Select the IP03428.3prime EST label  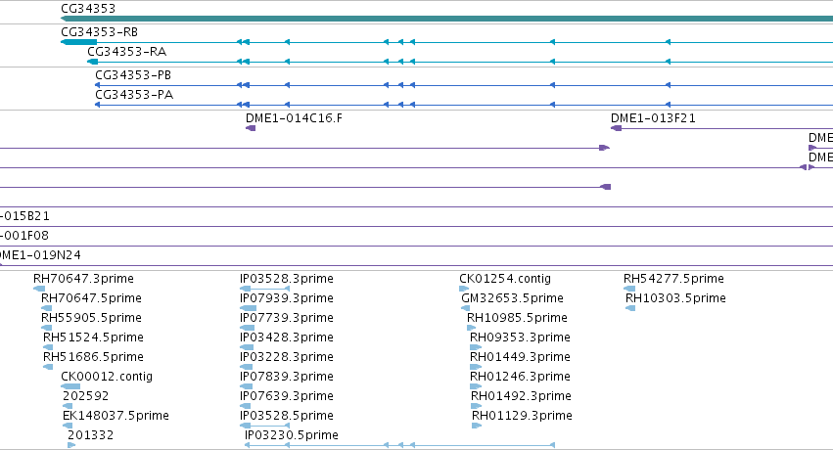pos(287,337)
